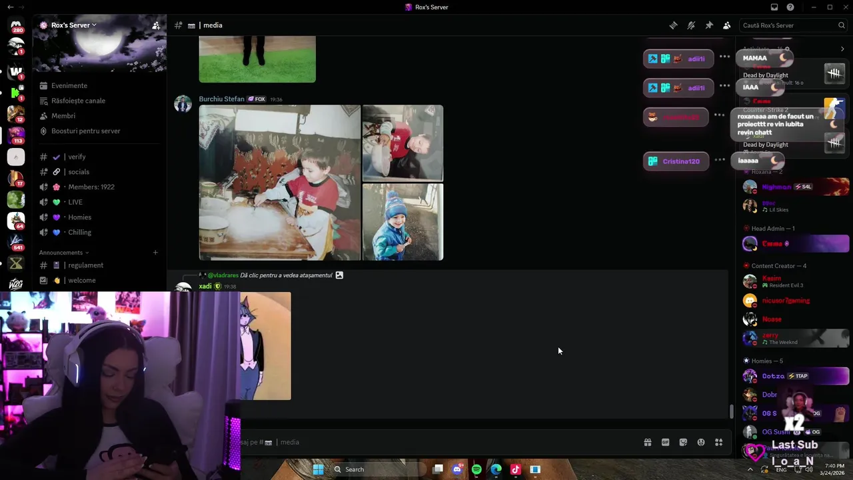Click the Cristina120 chat overlay name
The width and height of the screenshot is (853, 480).
coord(681,161)
